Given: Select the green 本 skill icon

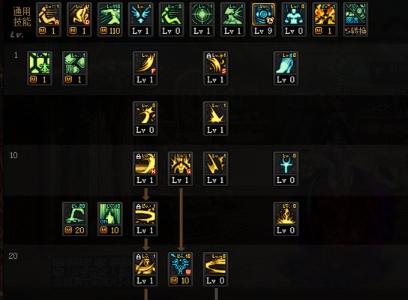Looking at the screenshot, I should [40, 63].
